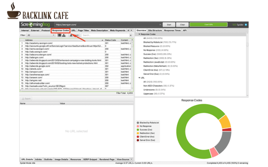Click Client Error (4xx) legend dot
Image resolution: width=268 pixels, height=167 pixels.
(138, 137)
